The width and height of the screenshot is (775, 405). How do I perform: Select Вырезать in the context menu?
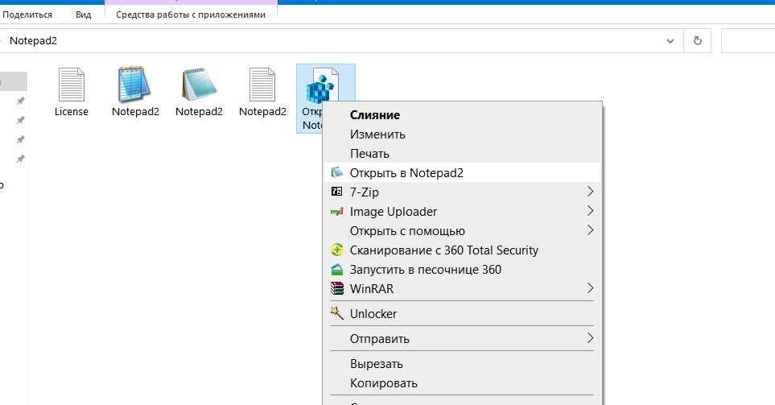point(377,364)
